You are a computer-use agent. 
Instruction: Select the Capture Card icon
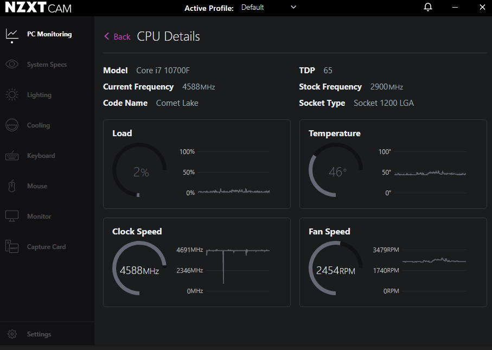12,247
